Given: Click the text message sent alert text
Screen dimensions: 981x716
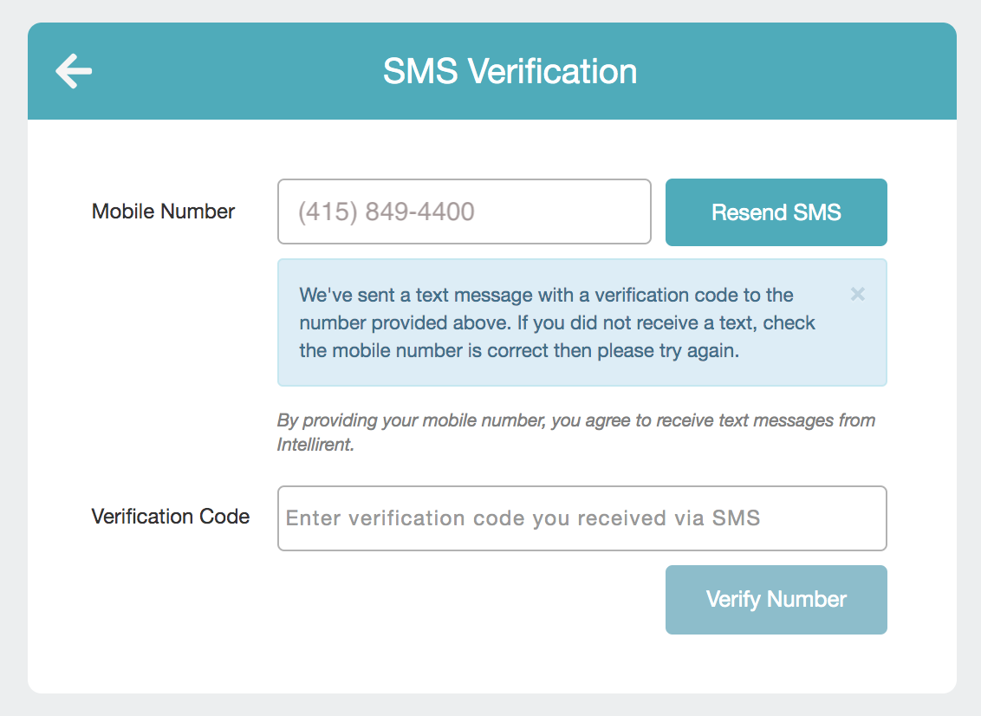Looking at the screenshot, I should 557,323.
